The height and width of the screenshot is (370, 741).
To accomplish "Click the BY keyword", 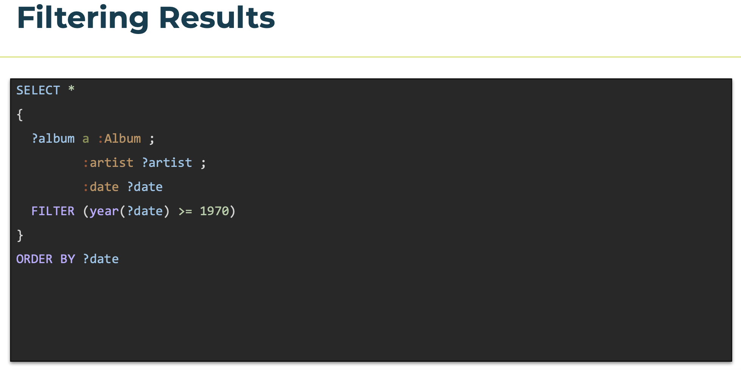I will (68, 259).
